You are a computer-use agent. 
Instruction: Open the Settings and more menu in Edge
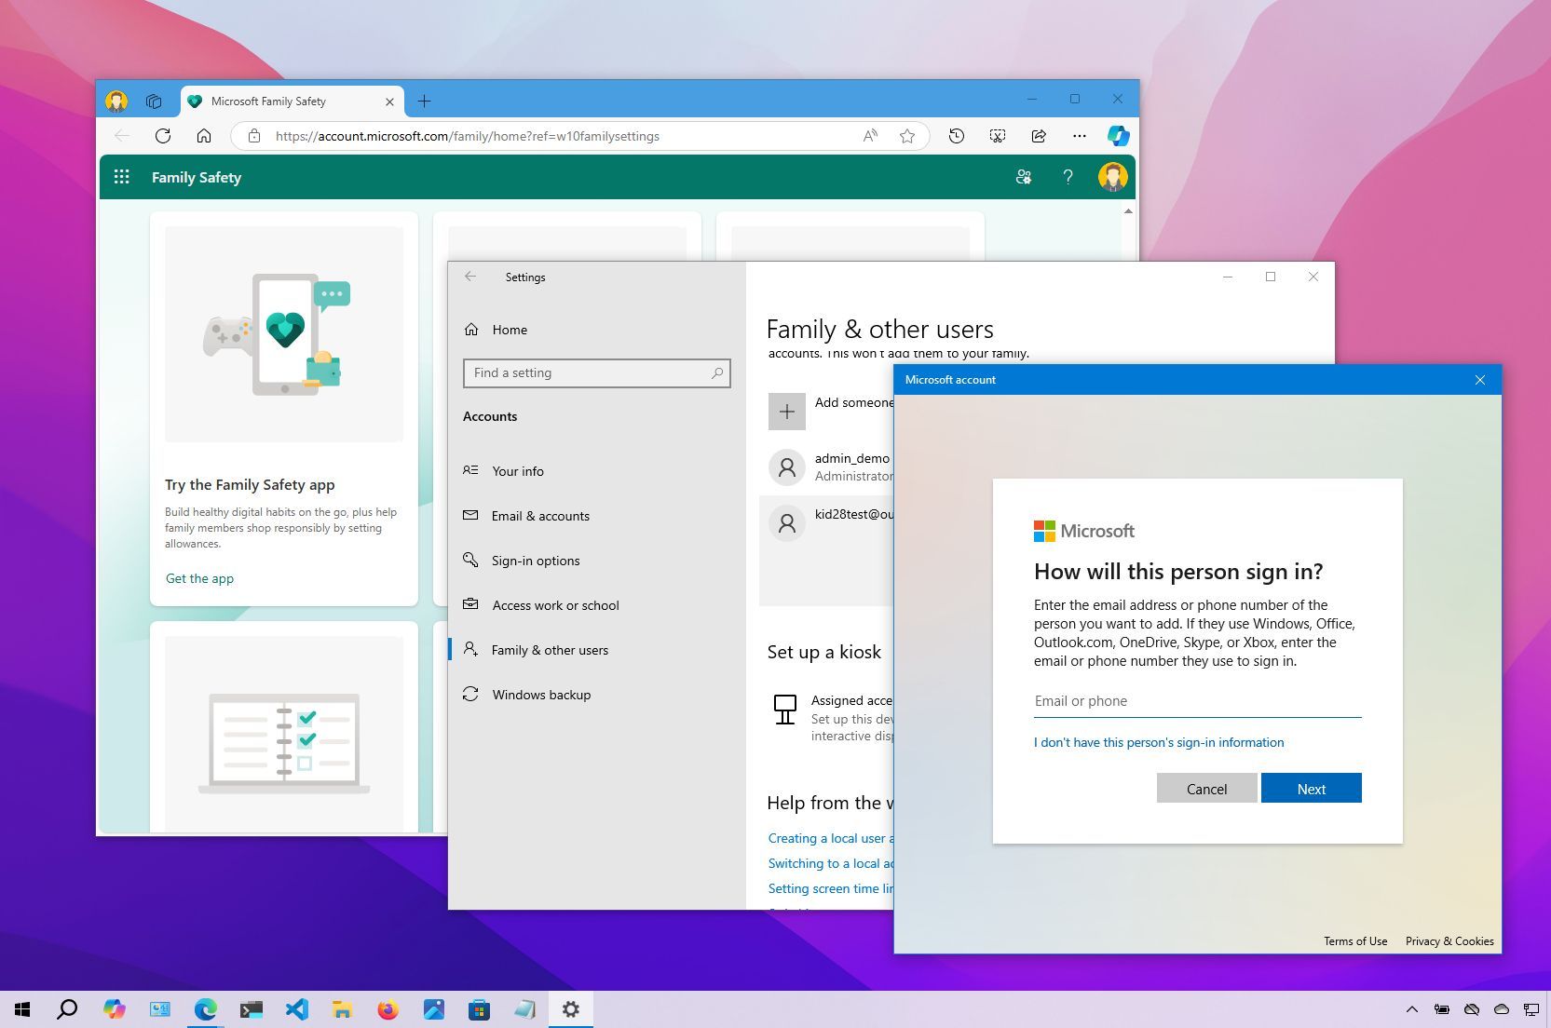click(1079, 136)
